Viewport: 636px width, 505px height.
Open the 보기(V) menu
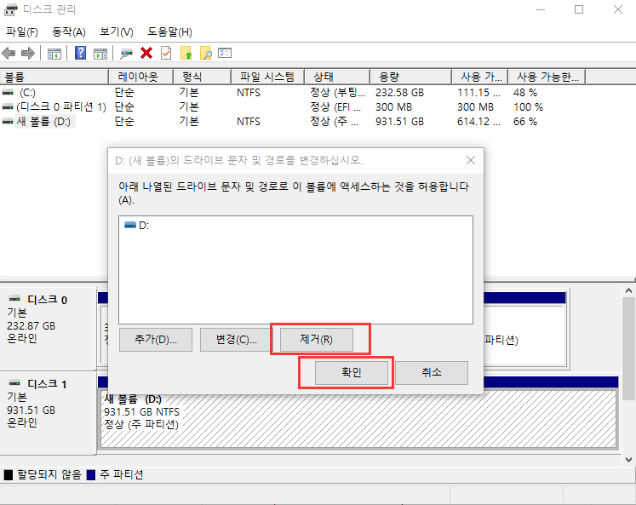(x=117, y=32)
